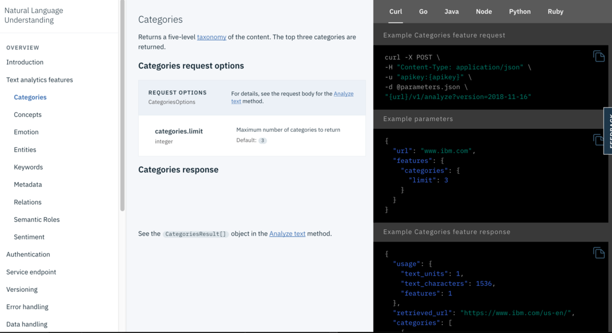Image resolution: width=612 pixels, height=333 pixels.
Task: Switch to the Java code tab
Action: point(451,11)
